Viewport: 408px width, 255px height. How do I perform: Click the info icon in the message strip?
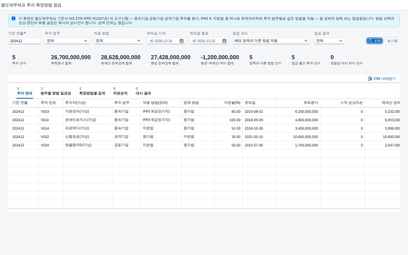[x=13, y=18]
